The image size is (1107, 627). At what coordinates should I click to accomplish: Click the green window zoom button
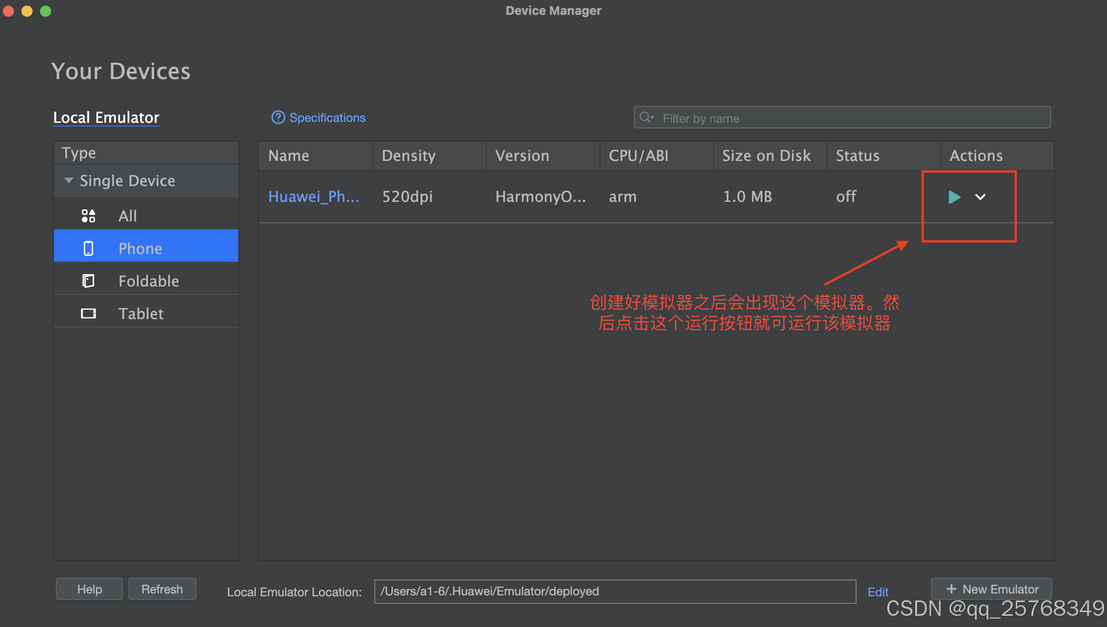pyautogui.click(x=46, y=11)
